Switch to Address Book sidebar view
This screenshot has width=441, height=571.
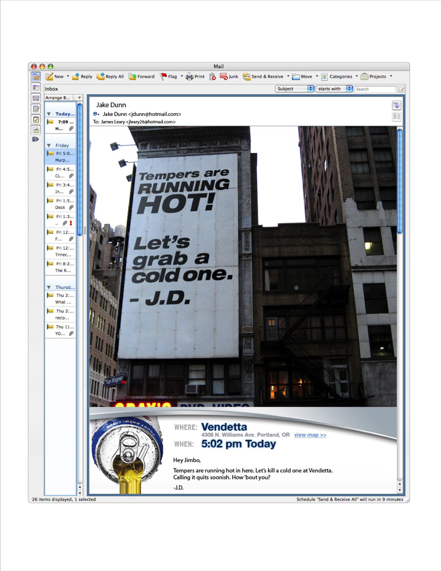pyautogui.click(x=36, y=88)
